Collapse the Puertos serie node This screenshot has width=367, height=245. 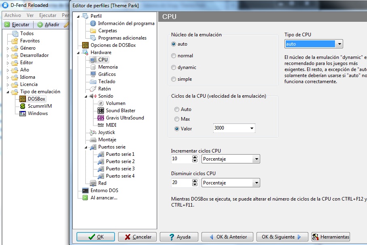coord(86,147)
